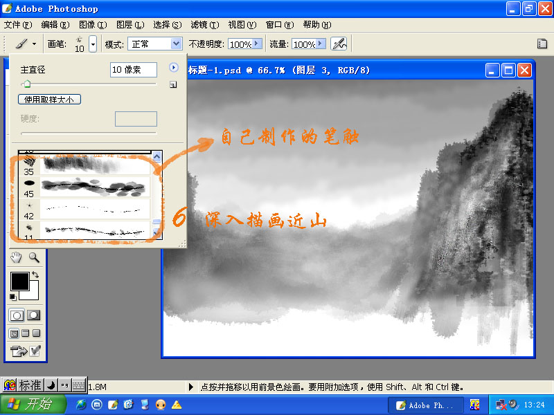Viewport: 554px width, 415px height.
Task: Enable the airbrush toggle in options bar
Action: pyautogui.click(x=338, y=43)
